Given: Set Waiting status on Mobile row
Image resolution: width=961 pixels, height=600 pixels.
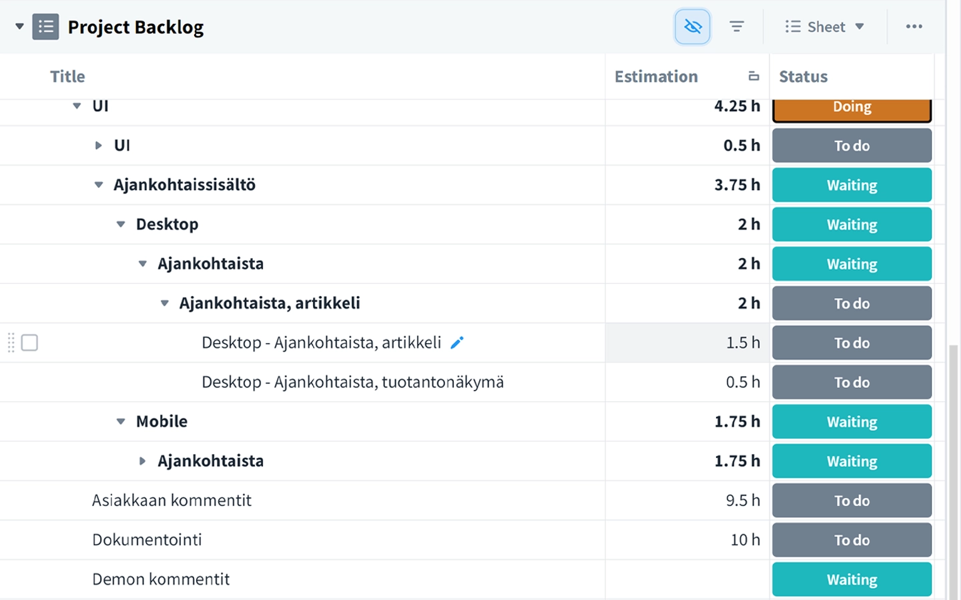Looking at the screenshot, I should click(x=852, y=421).
